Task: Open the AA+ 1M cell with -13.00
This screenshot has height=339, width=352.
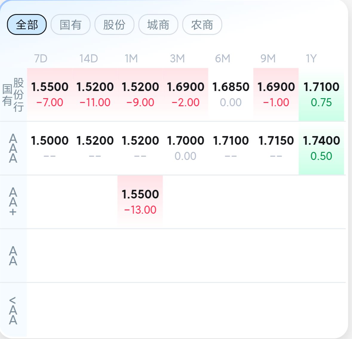Action: click(x=140, y=202)
